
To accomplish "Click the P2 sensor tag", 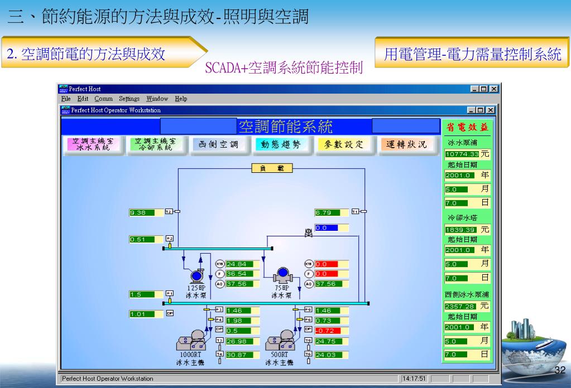I will pyautogui.click(x=170, y=238).
